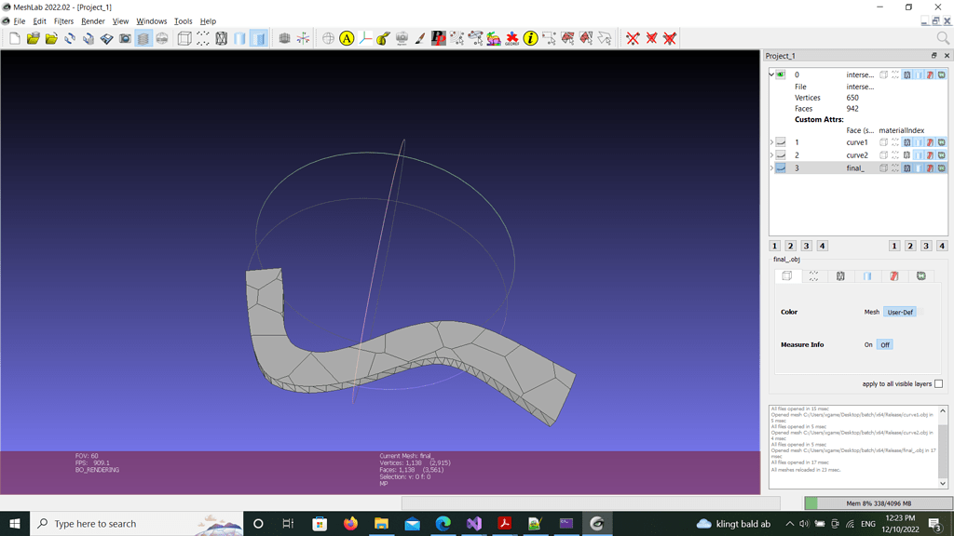Image resolution: width=954 pixels, height=536 pixels.
Task: Switch to the Selection red tab under final_.obj
Action: [x=894, y=275]
